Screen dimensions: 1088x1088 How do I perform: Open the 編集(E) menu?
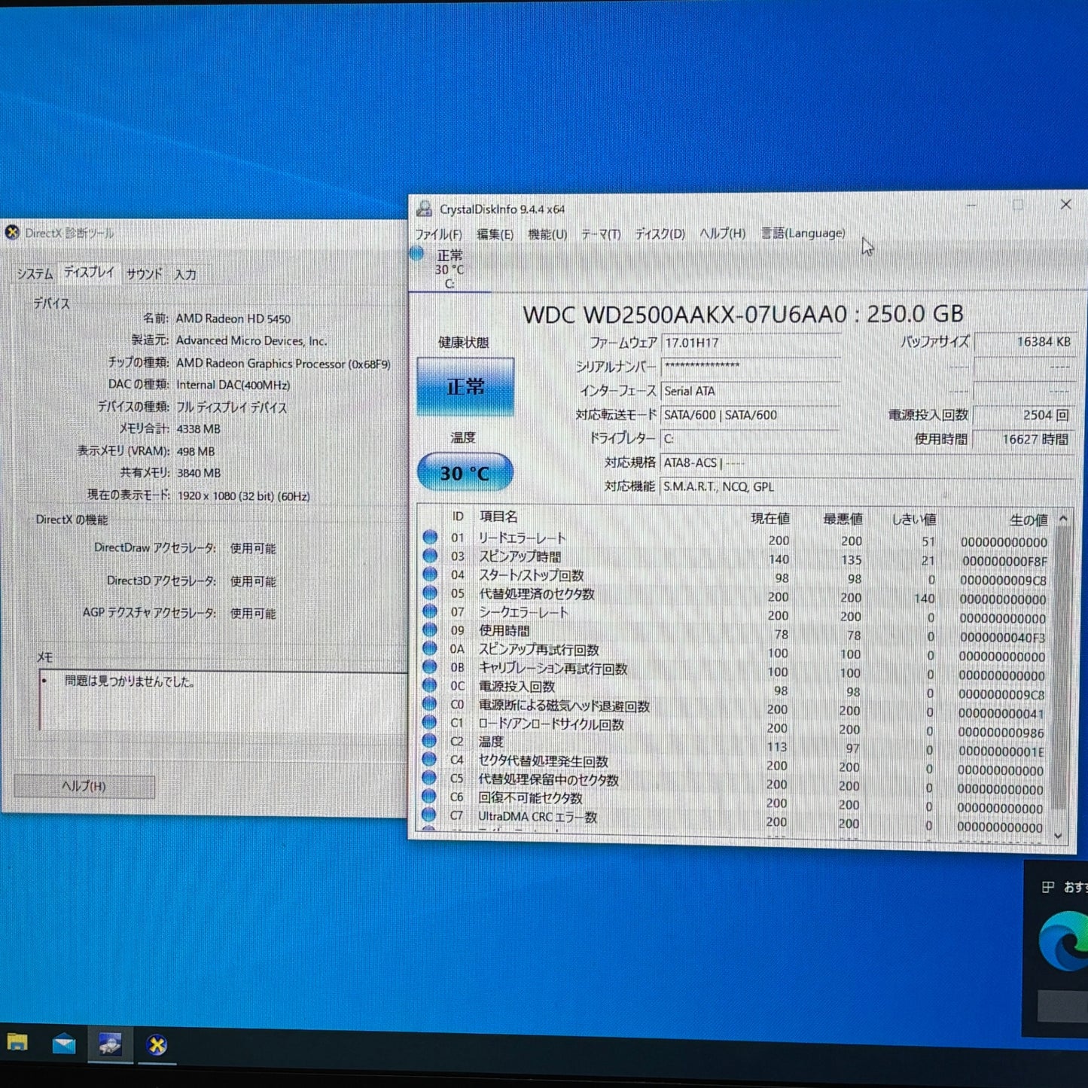click(495, 234)
